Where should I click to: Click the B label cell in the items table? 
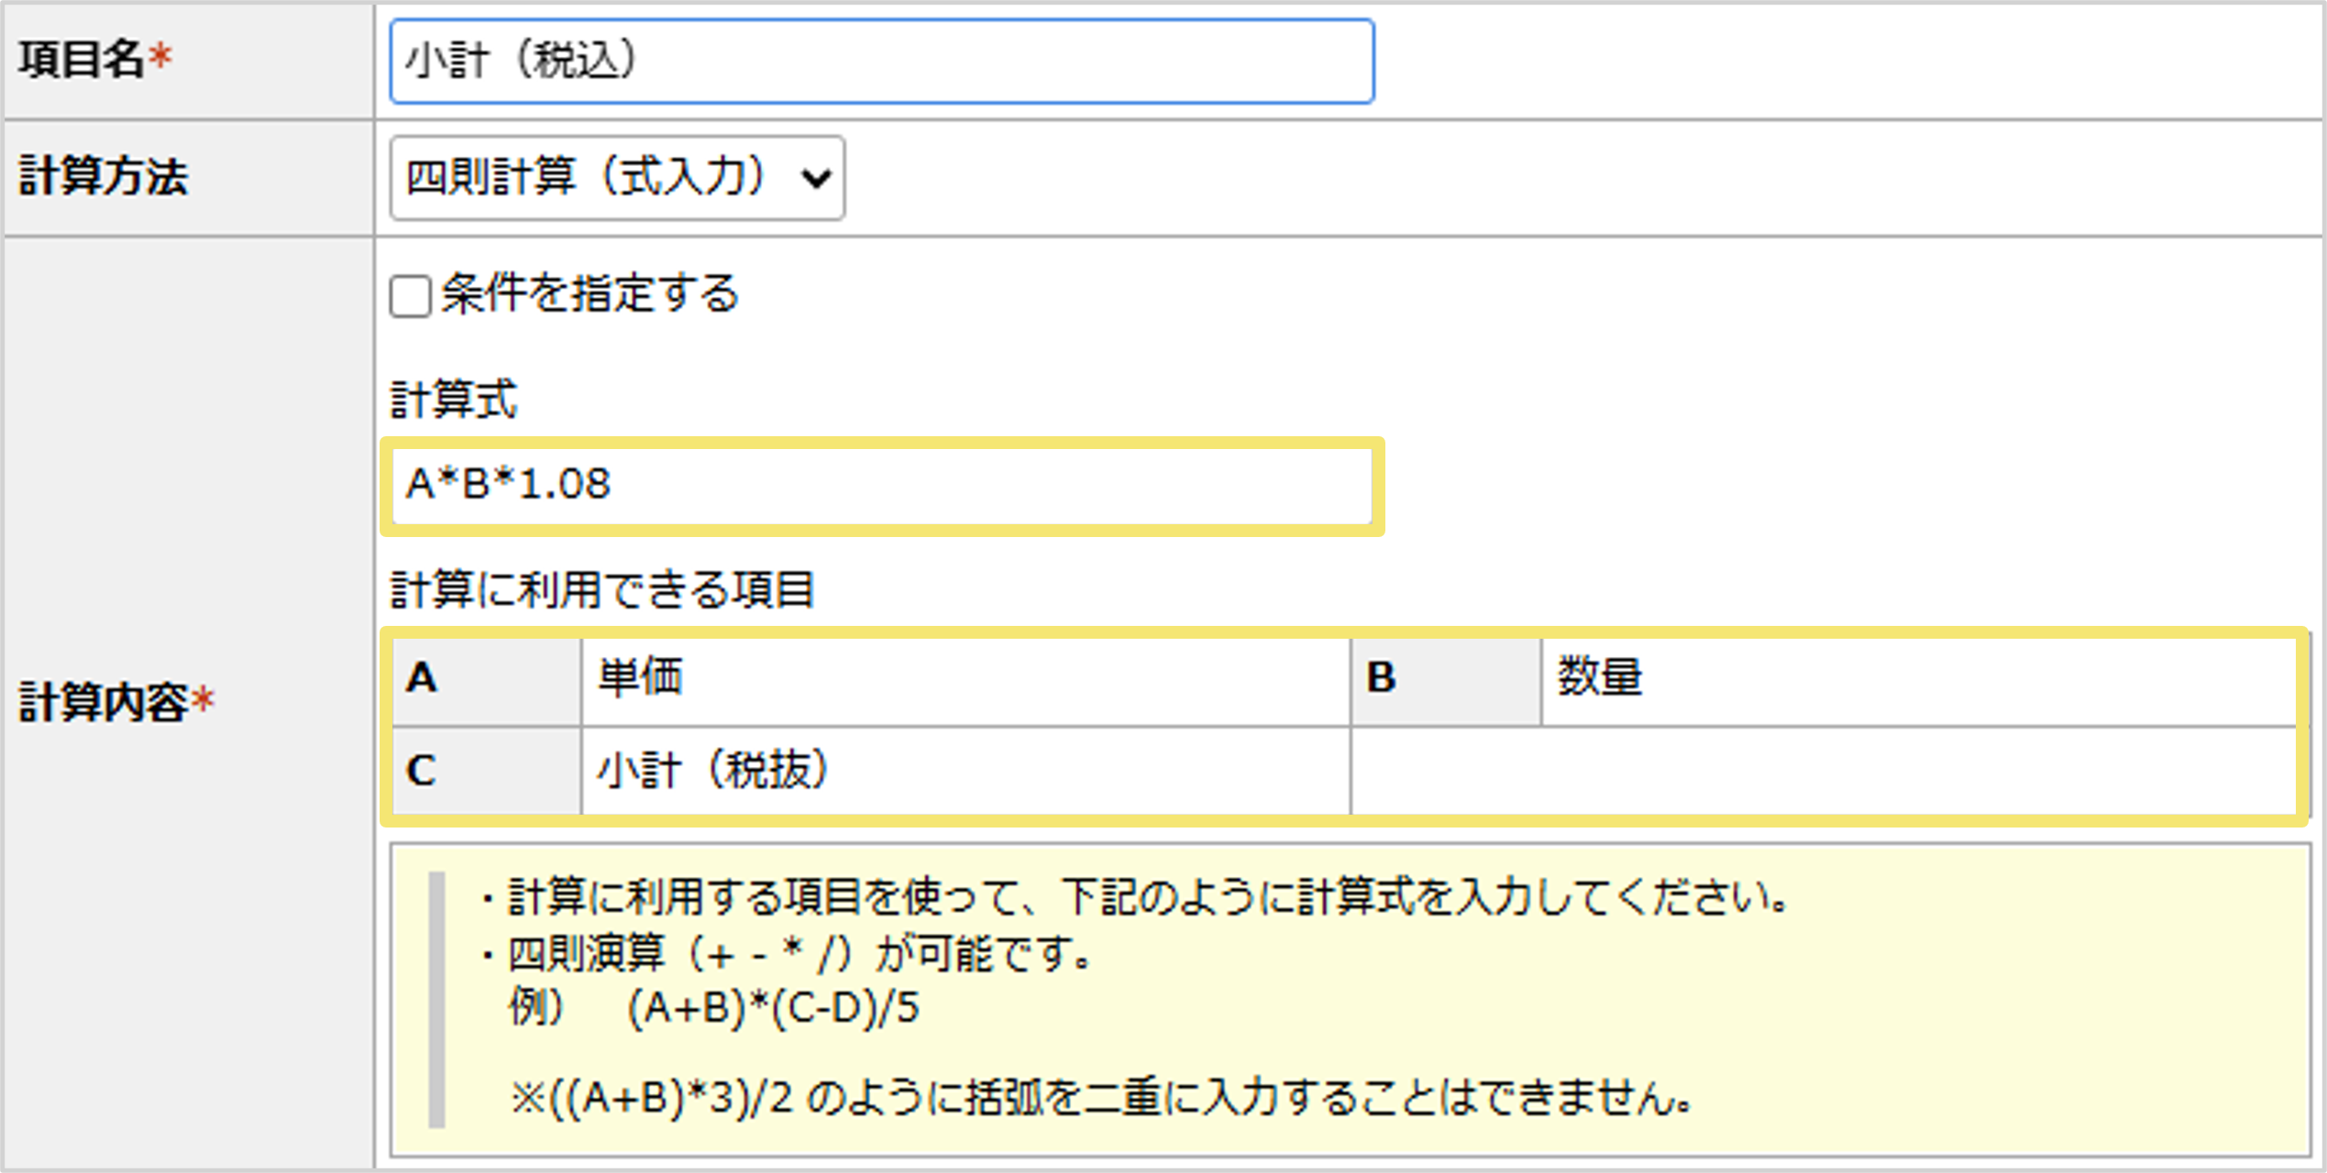tap(1444, 678)
